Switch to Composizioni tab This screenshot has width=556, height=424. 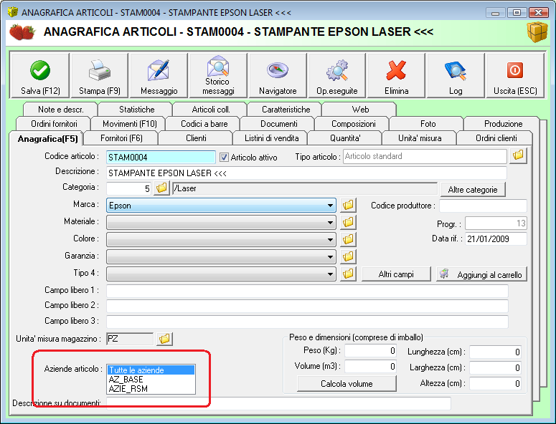click(353, 124)
